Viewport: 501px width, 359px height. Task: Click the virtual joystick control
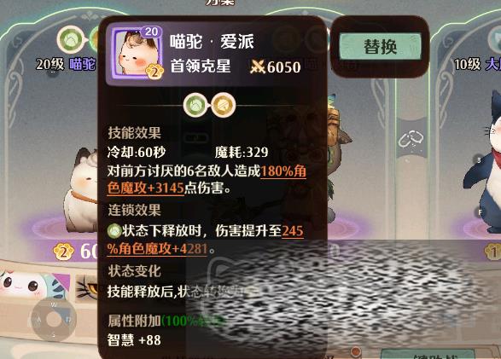54,320
